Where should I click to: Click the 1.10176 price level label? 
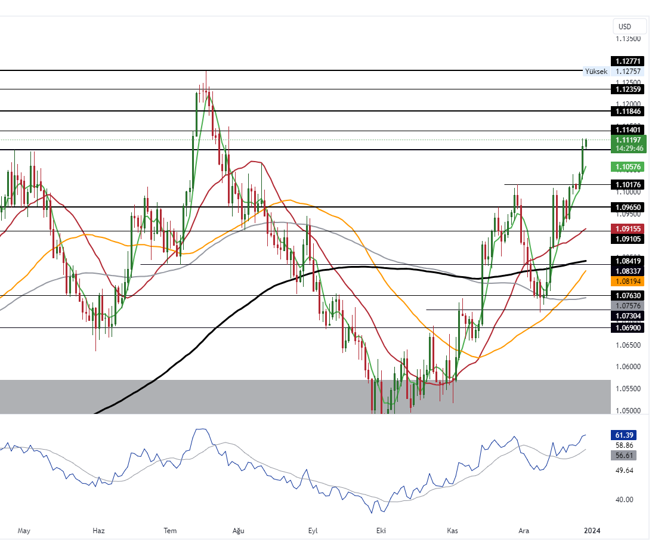[627, 185]
